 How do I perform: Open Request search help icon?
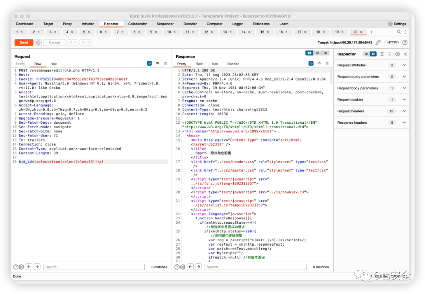click(16, 267)
